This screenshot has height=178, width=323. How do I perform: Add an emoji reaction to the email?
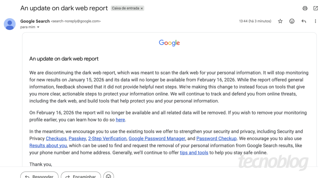click(292, 21)
